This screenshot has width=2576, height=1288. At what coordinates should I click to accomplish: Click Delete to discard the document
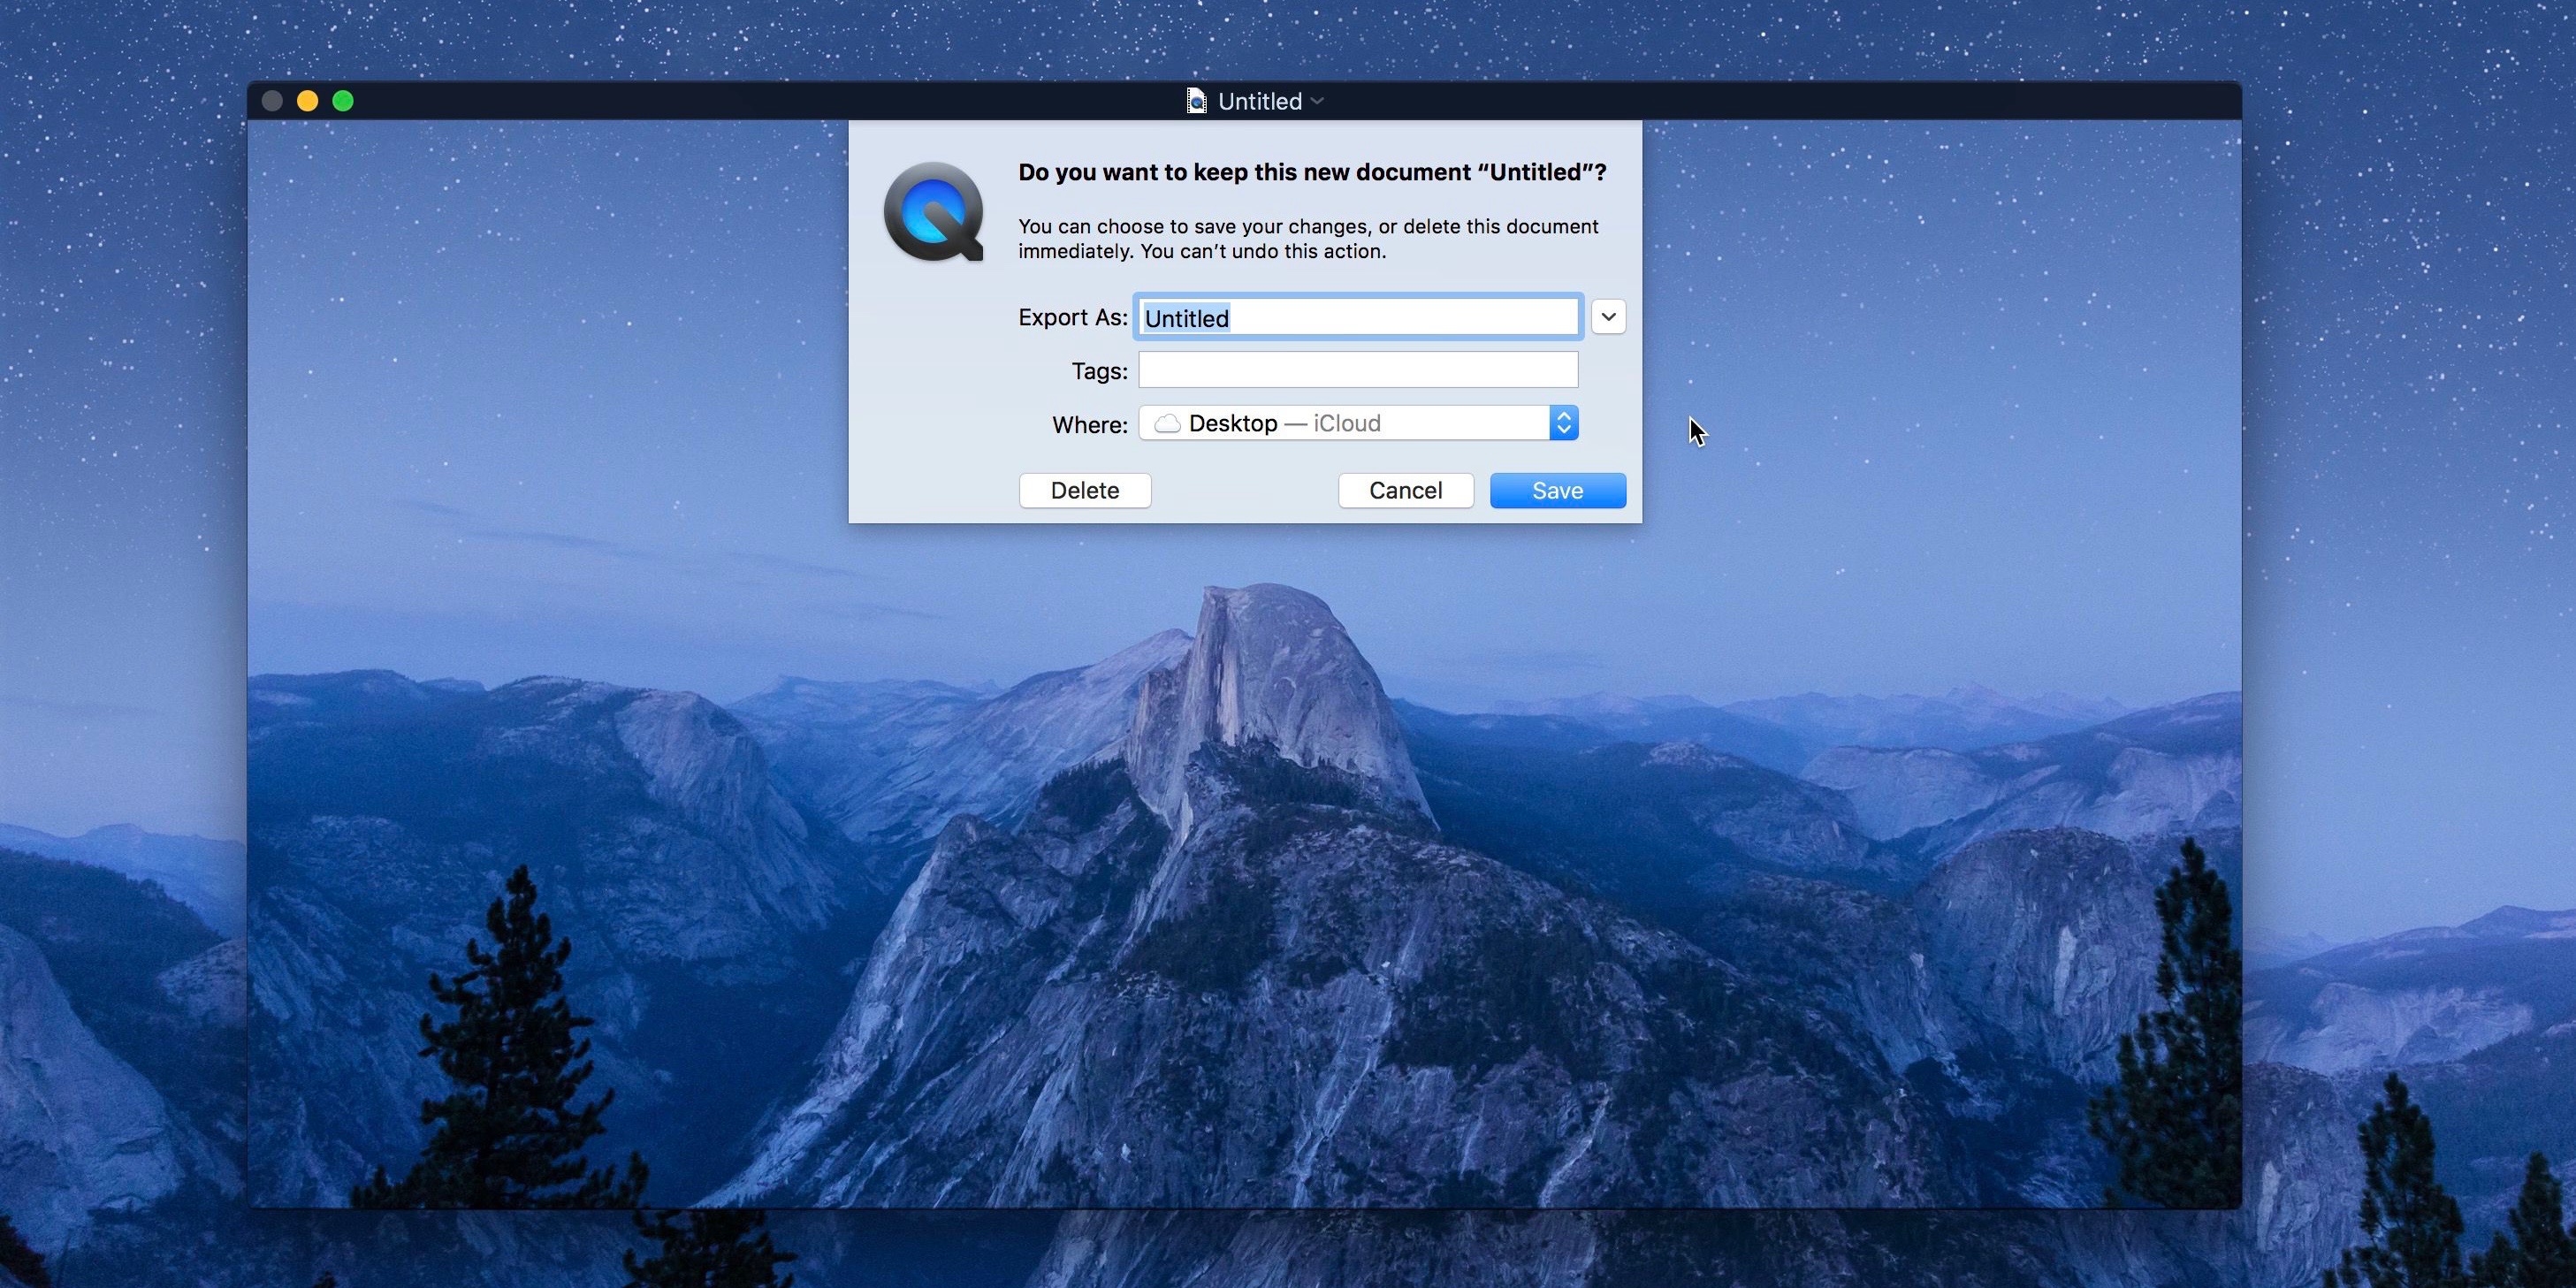[x=1085, y=490]
